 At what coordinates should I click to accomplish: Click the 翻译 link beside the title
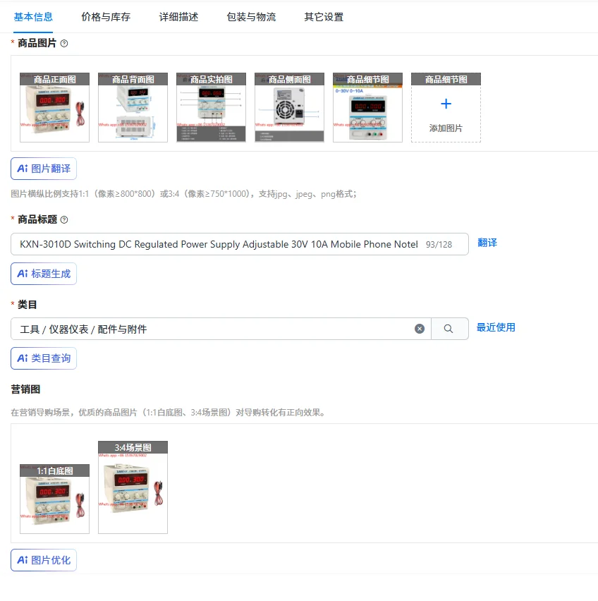click(x=487, y=243)
